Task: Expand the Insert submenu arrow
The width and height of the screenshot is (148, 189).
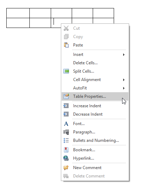Action: pos(124,54)
